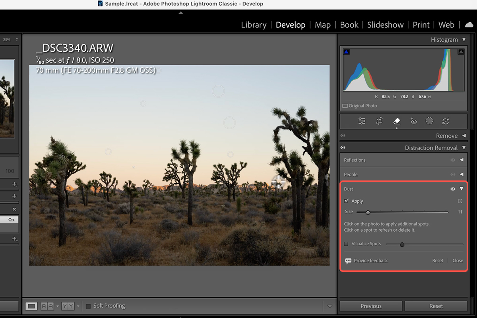The height and width of the screenshot is (318, 477).
Task: Switch to the Library module
Action: coord(254,25)
